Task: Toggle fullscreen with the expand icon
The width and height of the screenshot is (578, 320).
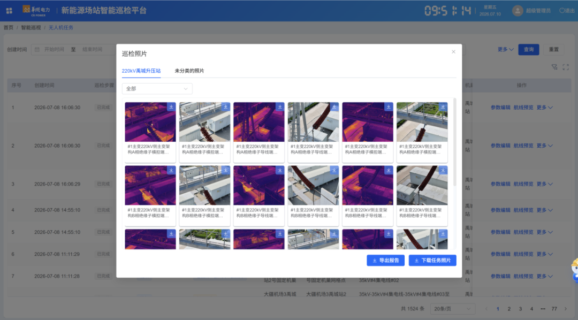Action: [x=566, y=67]
